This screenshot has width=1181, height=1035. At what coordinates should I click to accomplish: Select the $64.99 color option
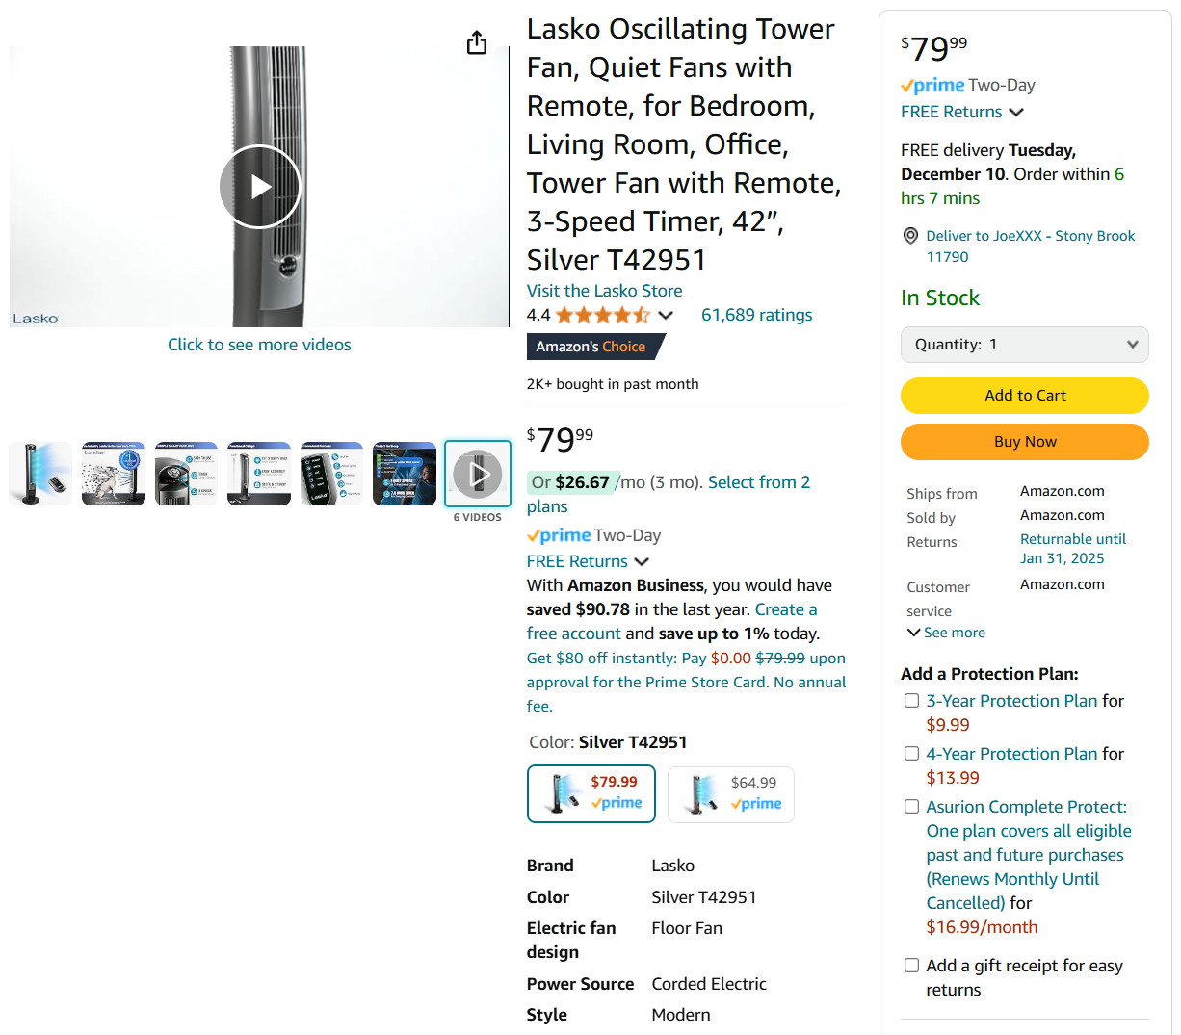coord(731,794)
